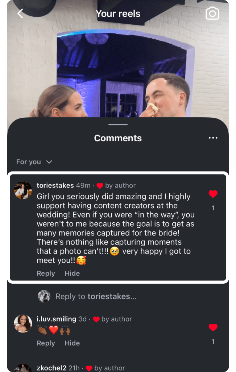Screen dimensions: 236x372
Task: Reply to i.luv.smiling's comment
Action: 46,343
